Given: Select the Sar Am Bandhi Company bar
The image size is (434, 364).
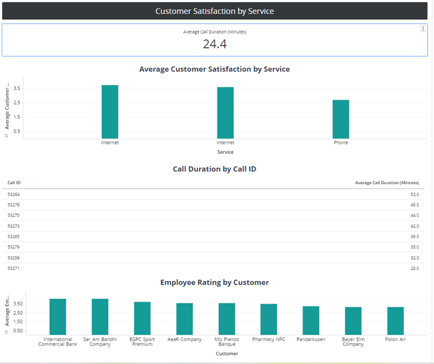Looking at the screenshot, I should coord(100,316).
